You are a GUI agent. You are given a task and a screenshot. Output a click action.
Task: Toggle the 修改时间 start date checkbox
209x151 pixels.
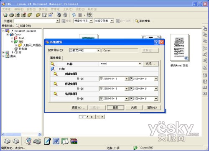[x=101, y=89]
